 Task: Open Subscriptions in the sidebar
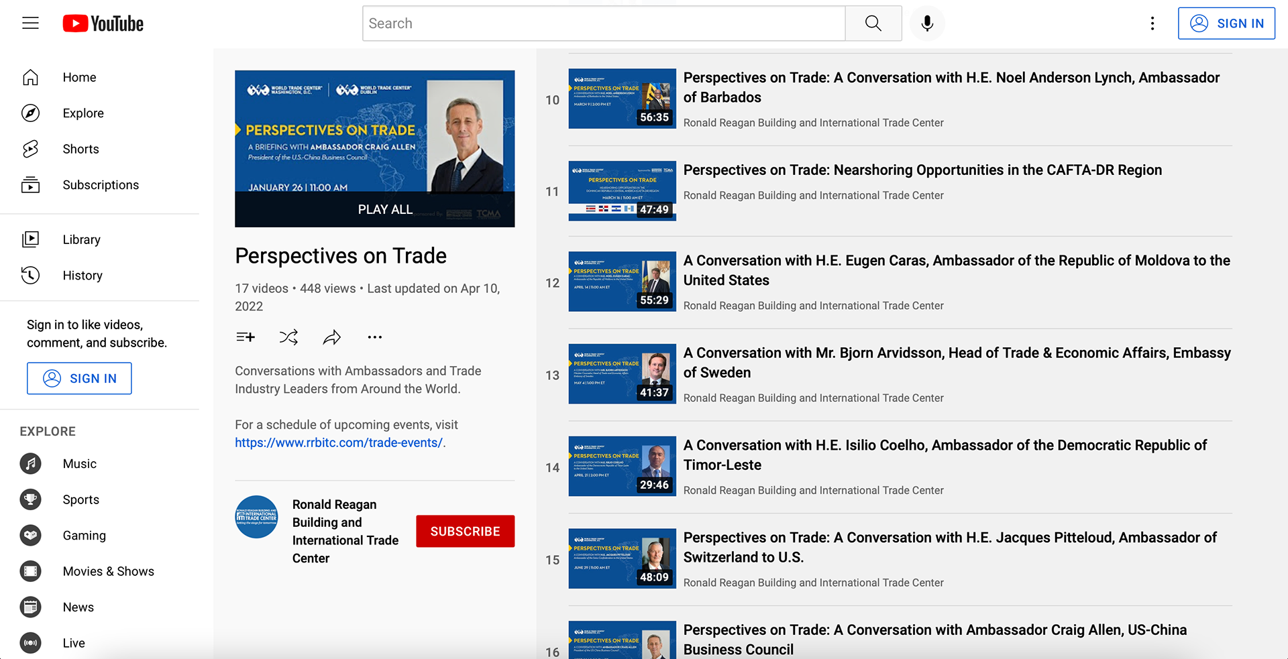(99, 185)
